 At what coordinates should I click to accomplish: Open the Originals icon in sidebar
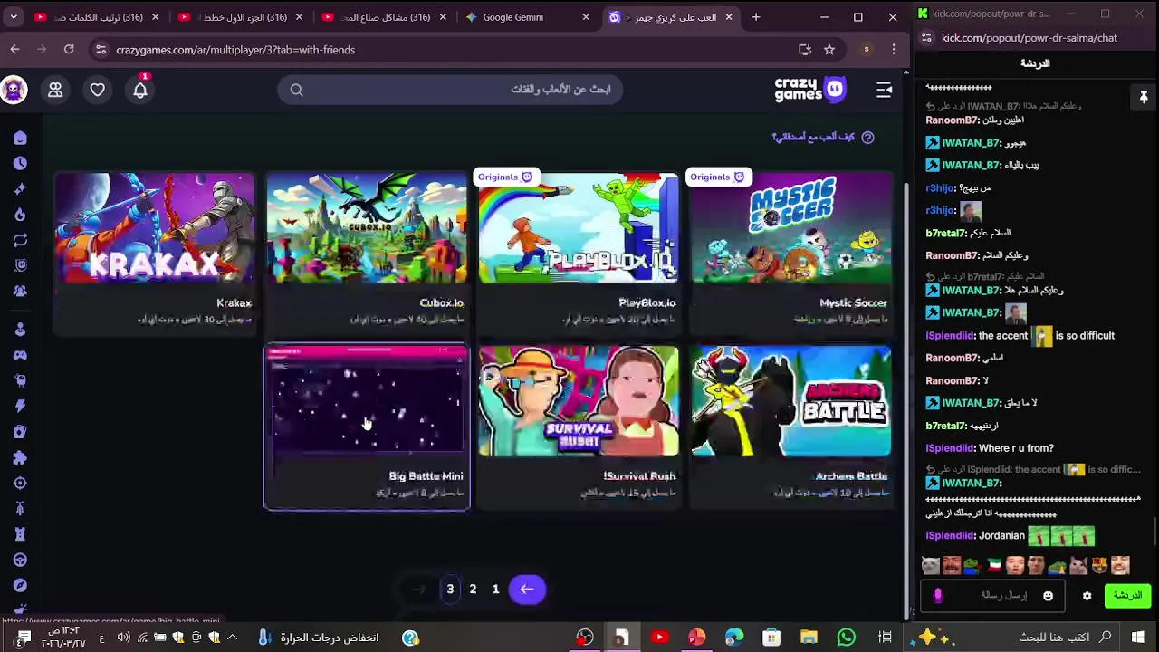(x=20, y=265)
